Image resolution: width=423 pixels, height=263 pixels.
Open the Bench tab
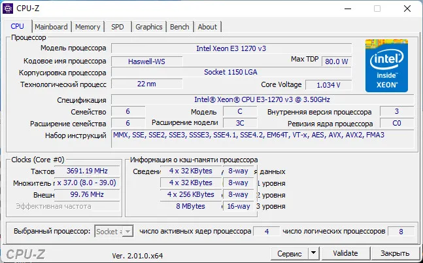point(179,27)
